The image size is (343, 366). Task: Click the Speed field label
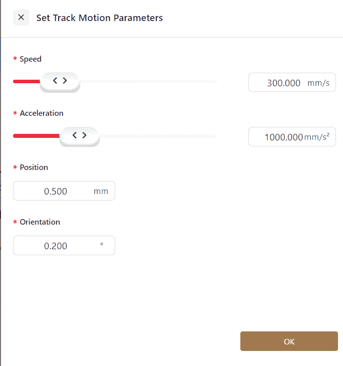tap(31, 59)
